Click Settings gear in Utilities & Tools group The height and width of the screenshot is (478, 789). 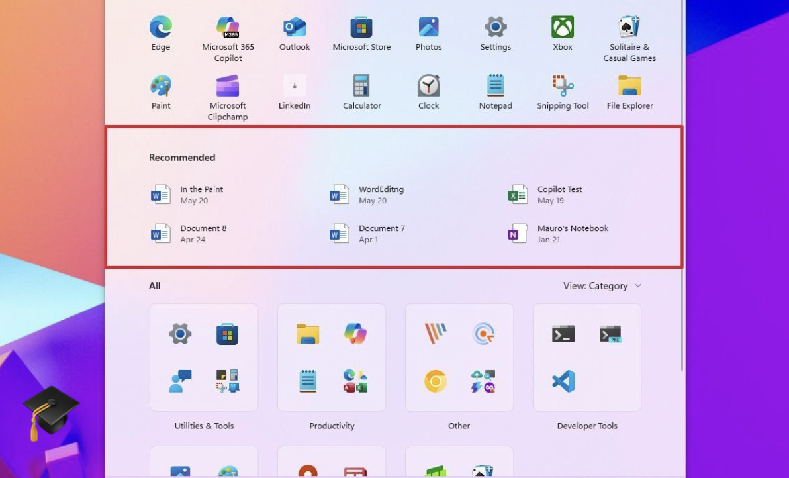tap(180, 334)
